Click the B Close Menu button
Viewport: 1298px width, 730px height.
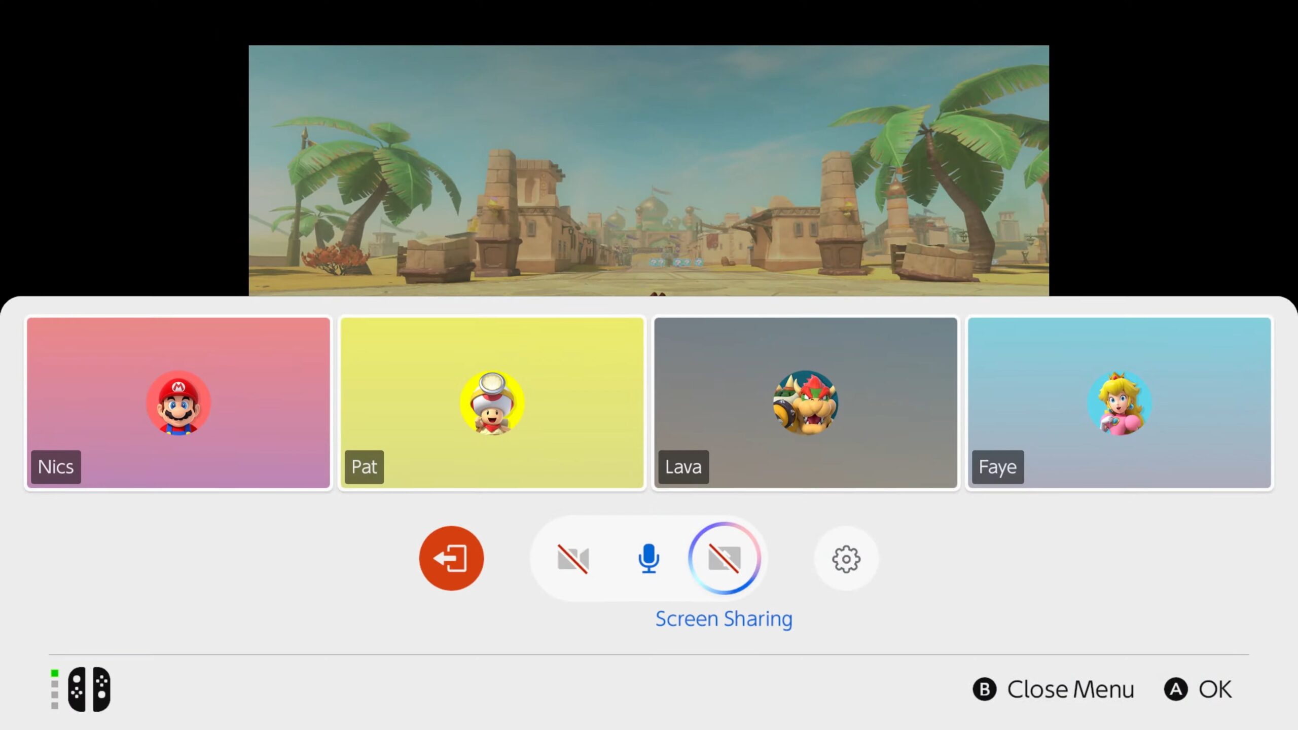click(x=1053, y=689)
